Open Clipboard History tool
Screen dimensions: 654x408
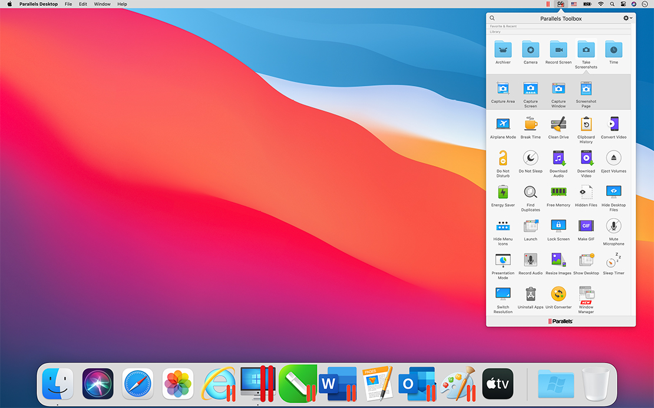click(x=586, y=125)
